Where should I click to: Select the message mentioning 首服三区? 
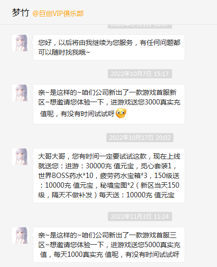tap(109, 245)
